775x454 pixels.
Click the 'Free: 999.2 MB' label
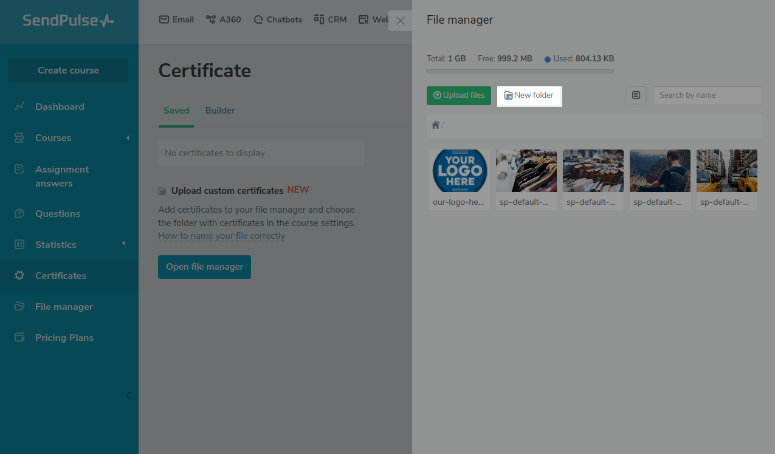click(505, 59)
